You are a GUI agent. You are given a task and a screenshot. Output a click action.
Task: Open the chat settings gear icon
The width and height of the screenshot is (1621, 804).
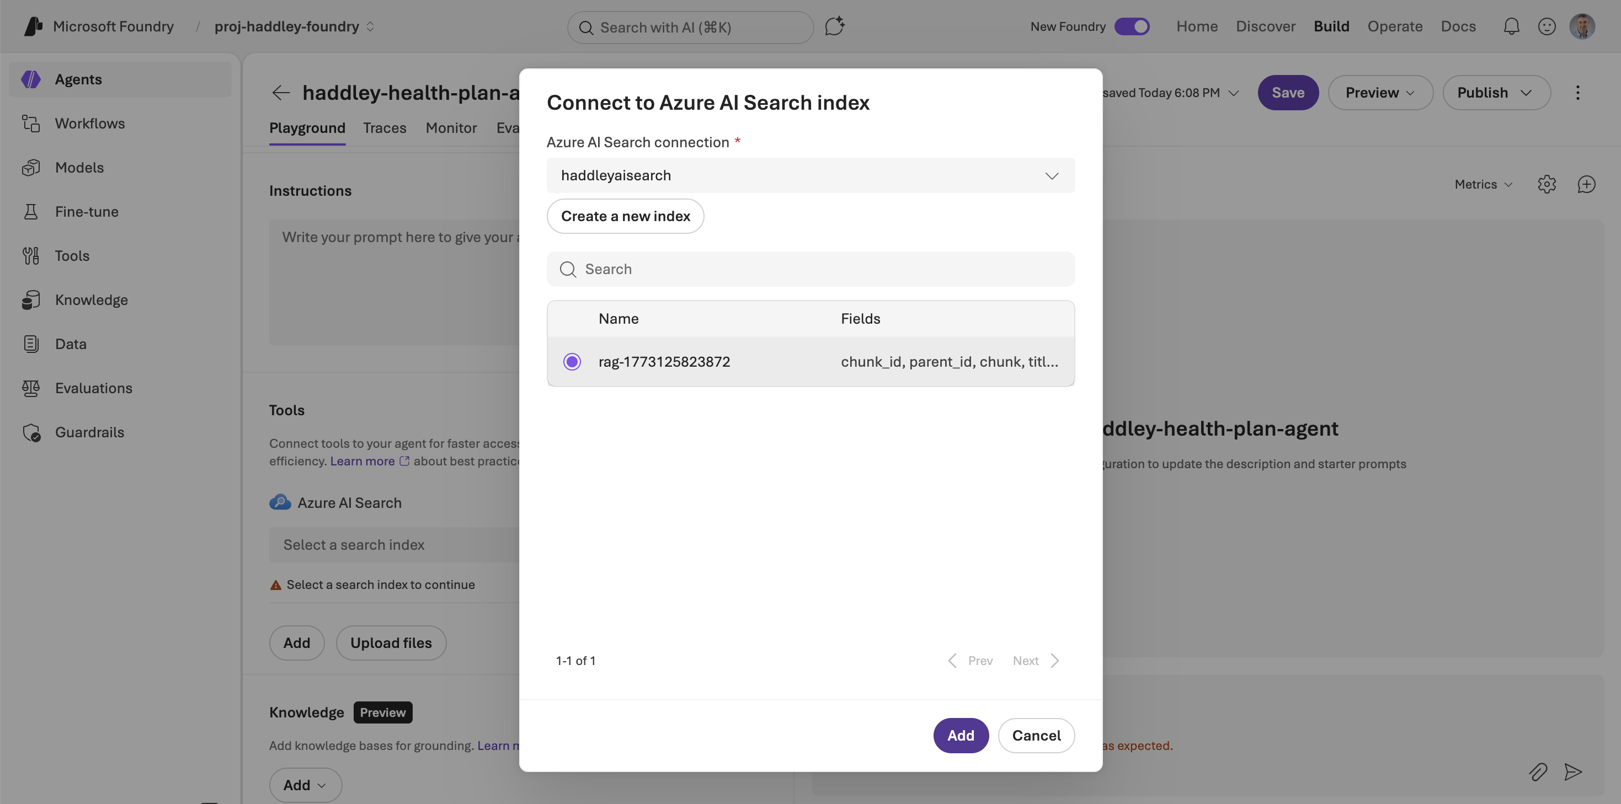point(1547,184)
